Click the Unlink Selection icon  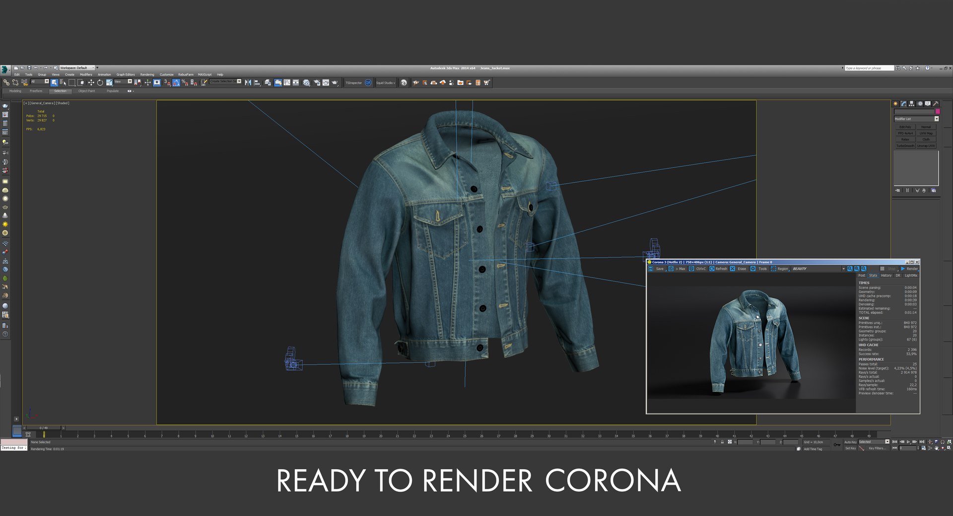pos(15,82)
